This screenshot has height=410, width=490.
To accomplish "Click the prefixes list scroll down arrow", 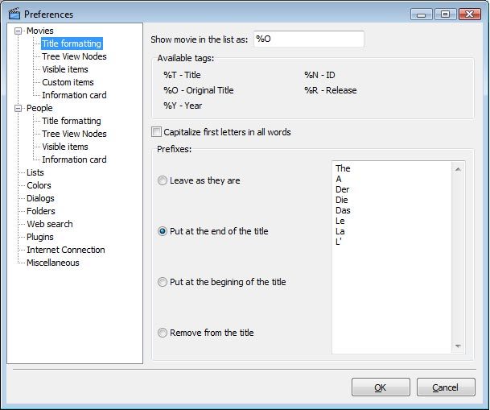I will [458, 346].
